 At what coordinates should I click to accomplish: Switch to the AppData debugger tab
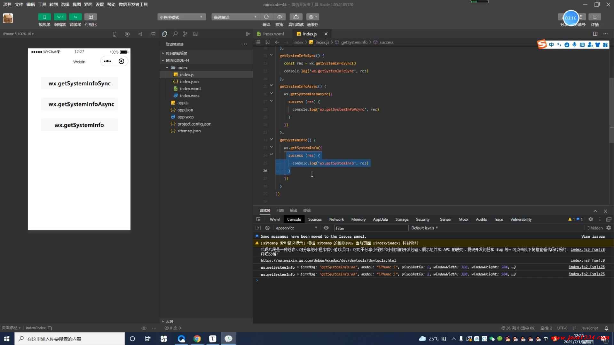380,219
